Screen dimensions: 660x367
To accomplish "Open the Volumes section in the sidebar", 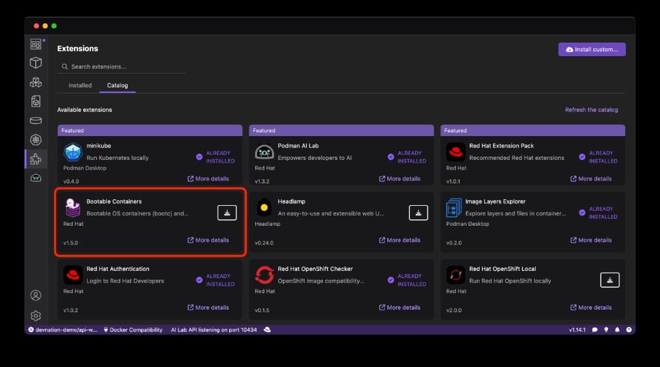I will 36,121.
